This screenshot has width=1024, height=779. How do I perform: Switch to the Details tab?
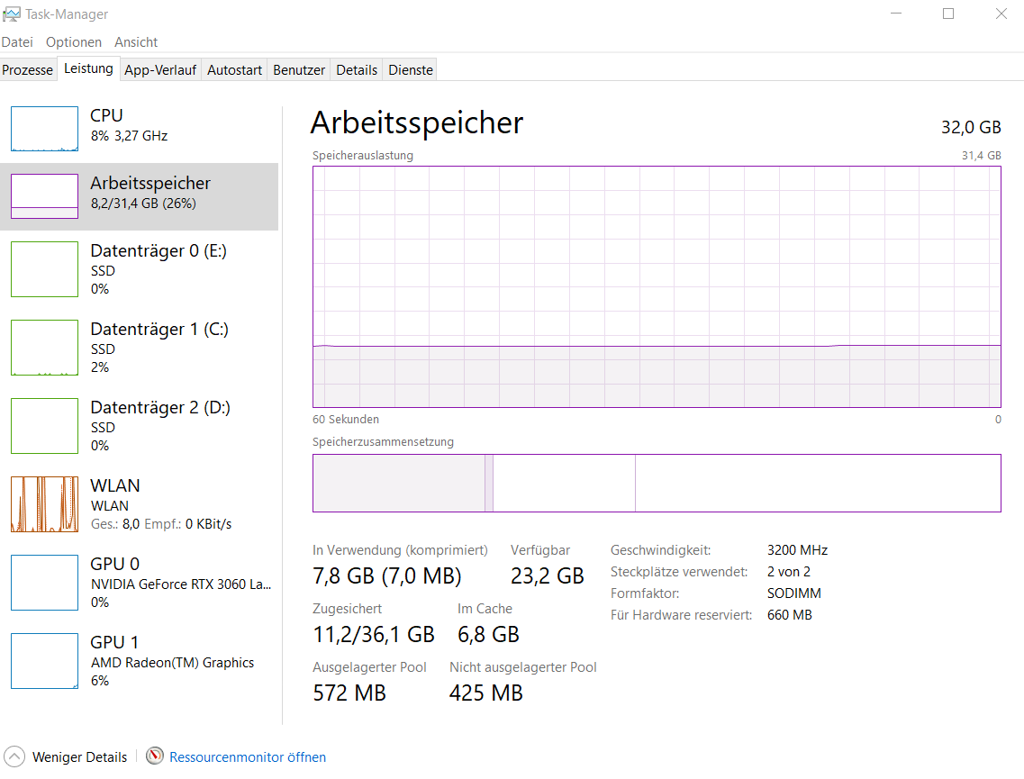coord(357,70)
